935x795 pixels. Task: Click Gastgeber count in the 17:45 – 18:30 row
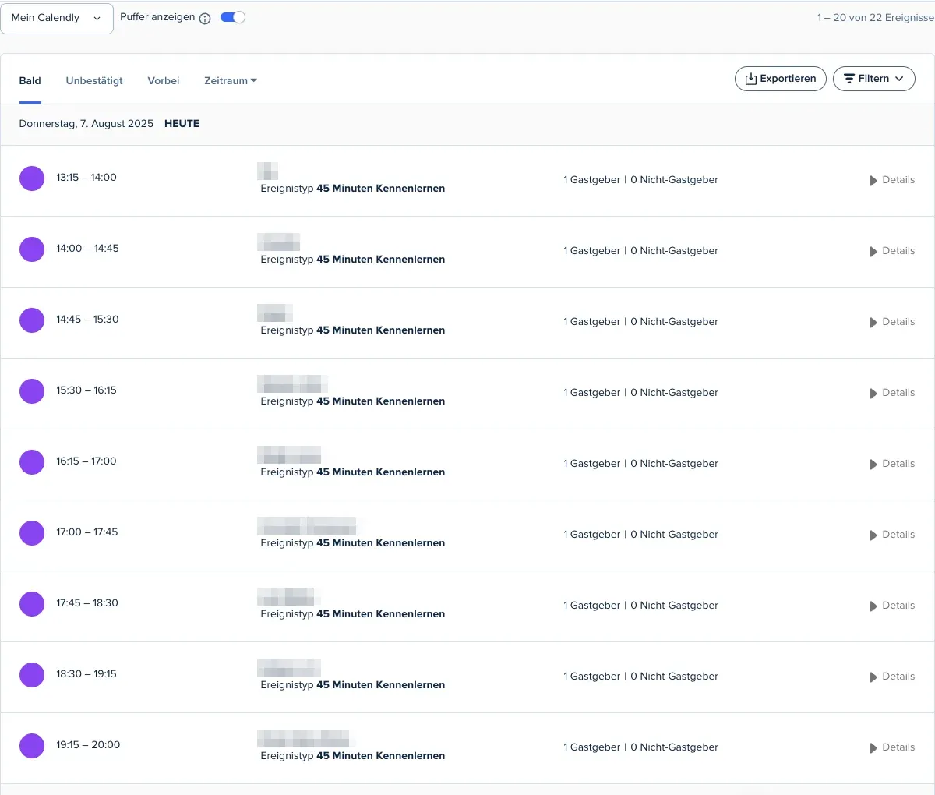(x=592, y=606)
